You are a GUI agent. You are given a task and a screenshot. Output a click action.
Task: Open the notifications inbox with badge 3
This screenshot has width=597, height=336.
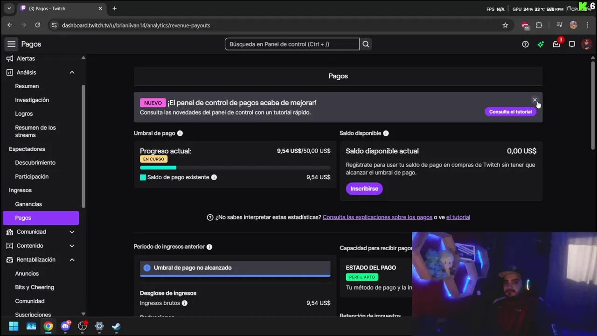(x=556, y=44)
